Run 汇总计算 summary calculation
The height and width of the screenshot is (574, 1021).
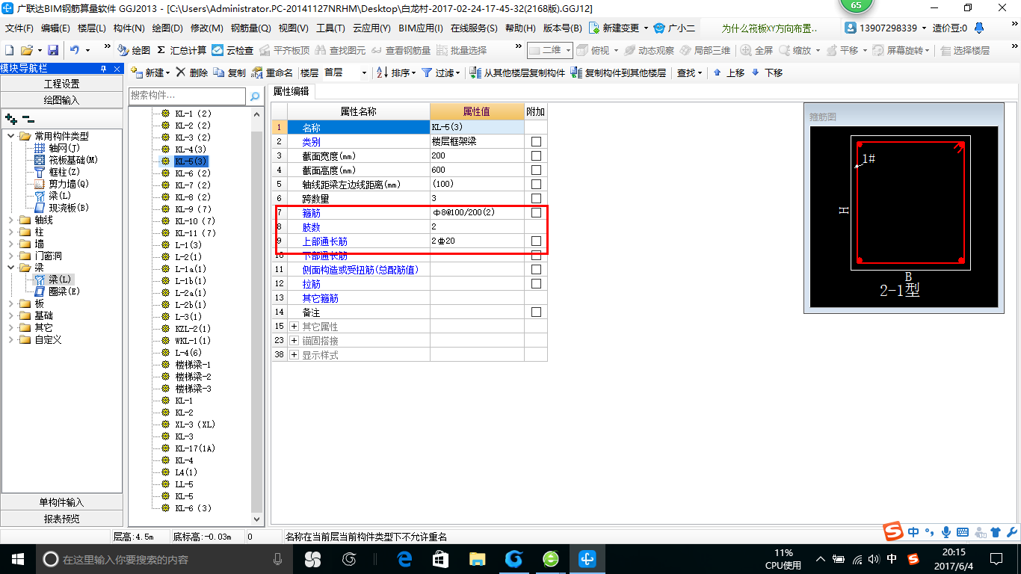pyautogui.click(x=182, y=50)
